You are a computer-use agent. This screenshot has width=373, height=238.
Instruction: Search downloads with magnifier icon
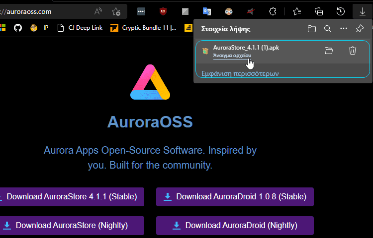[x=328, y=29]
